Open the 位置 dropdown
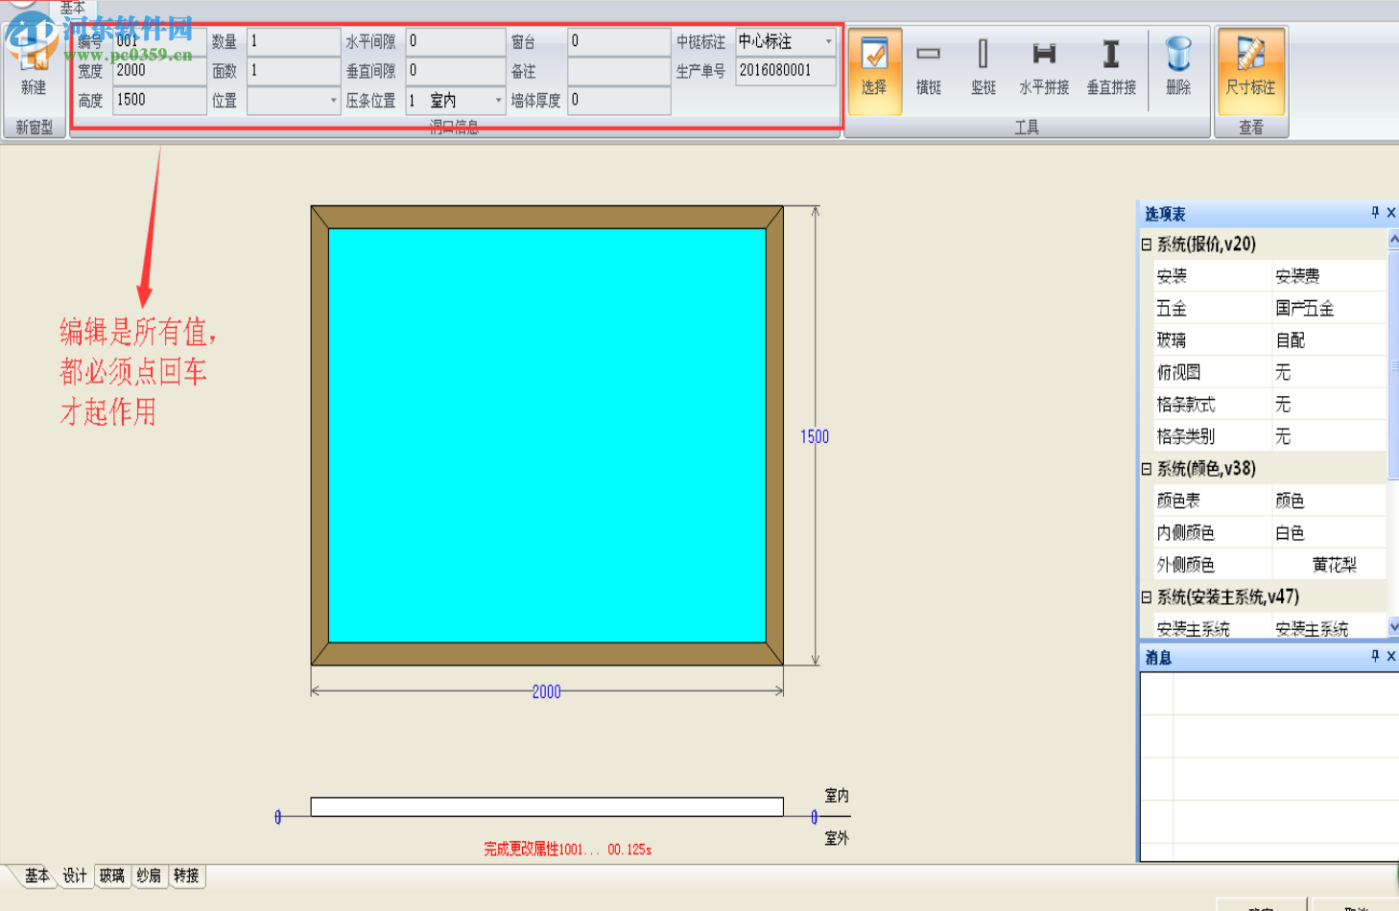This screenshot has width=1399, height=911. [333, 101]
